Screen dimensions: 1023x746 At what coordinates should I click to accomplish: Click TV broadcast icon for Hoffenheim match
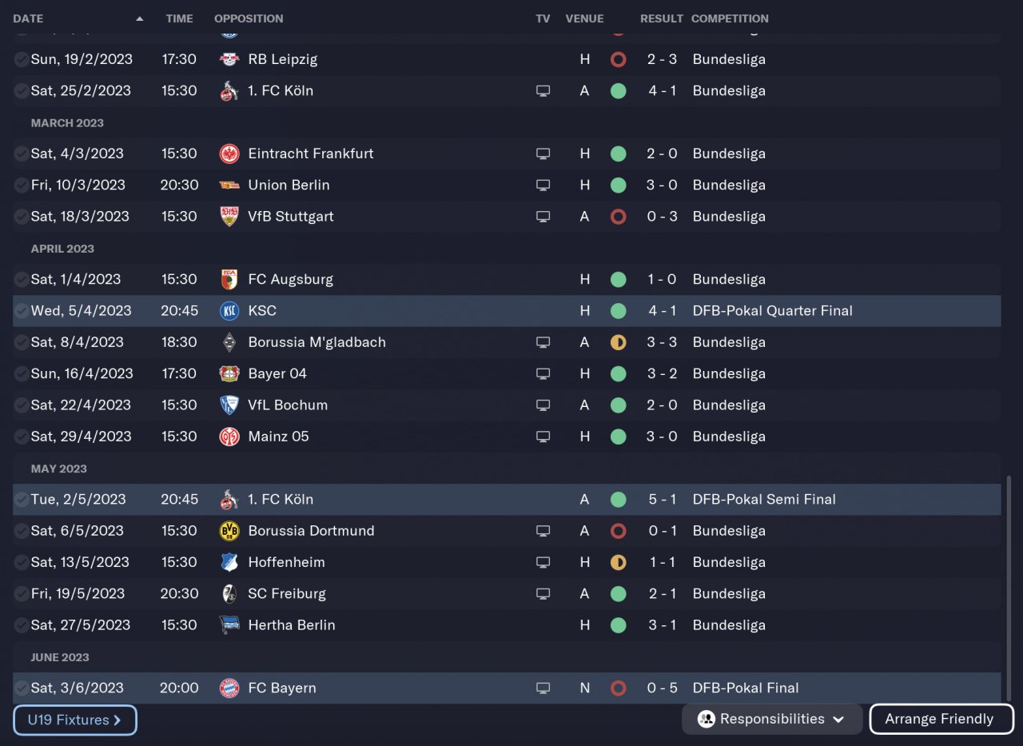[543, 562]
